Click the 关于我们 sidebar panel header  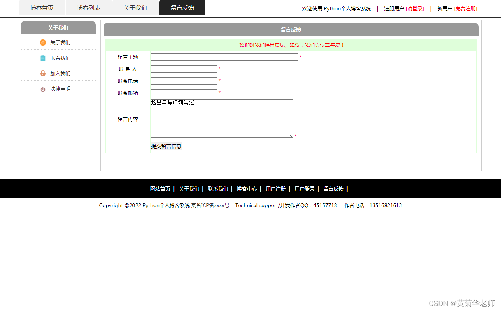tap(58, 28)
